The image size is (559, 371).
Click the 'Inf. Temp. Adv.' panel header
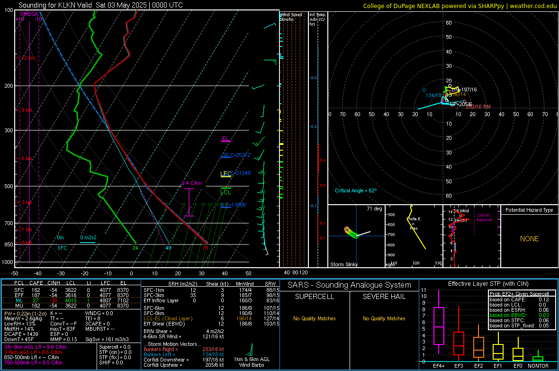click(317, 19)
